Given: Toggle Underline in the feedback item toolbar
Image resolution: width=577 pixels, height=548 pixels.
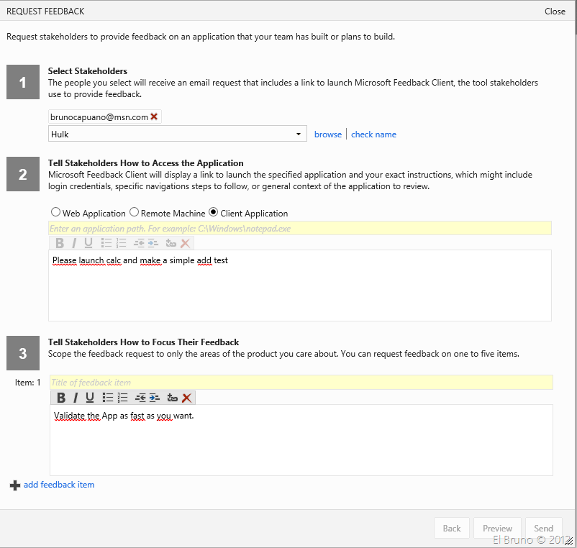Looking at the screenshot, I should point(90,398).
